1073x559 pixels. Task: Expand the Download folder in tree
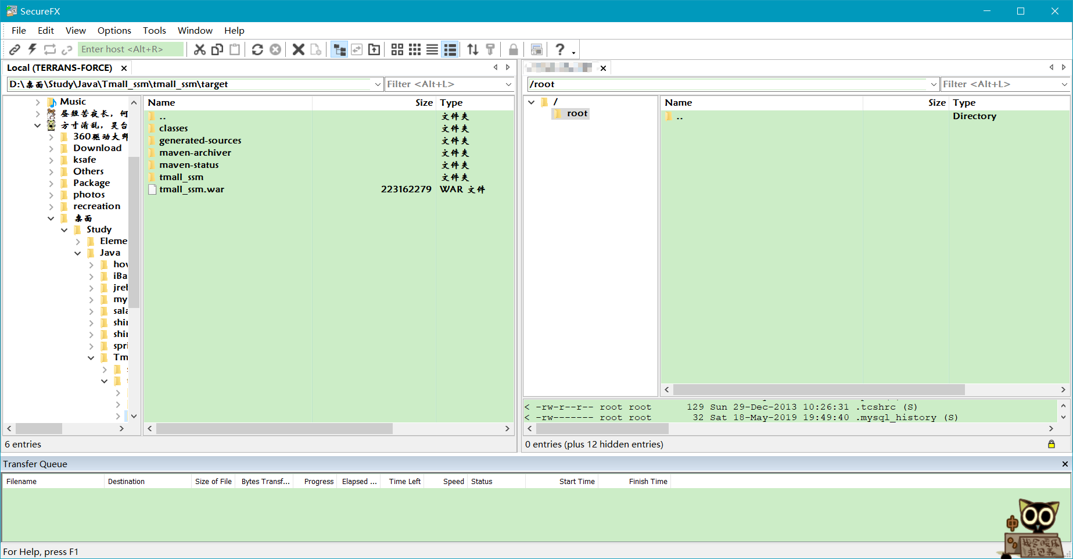[51, 149]
